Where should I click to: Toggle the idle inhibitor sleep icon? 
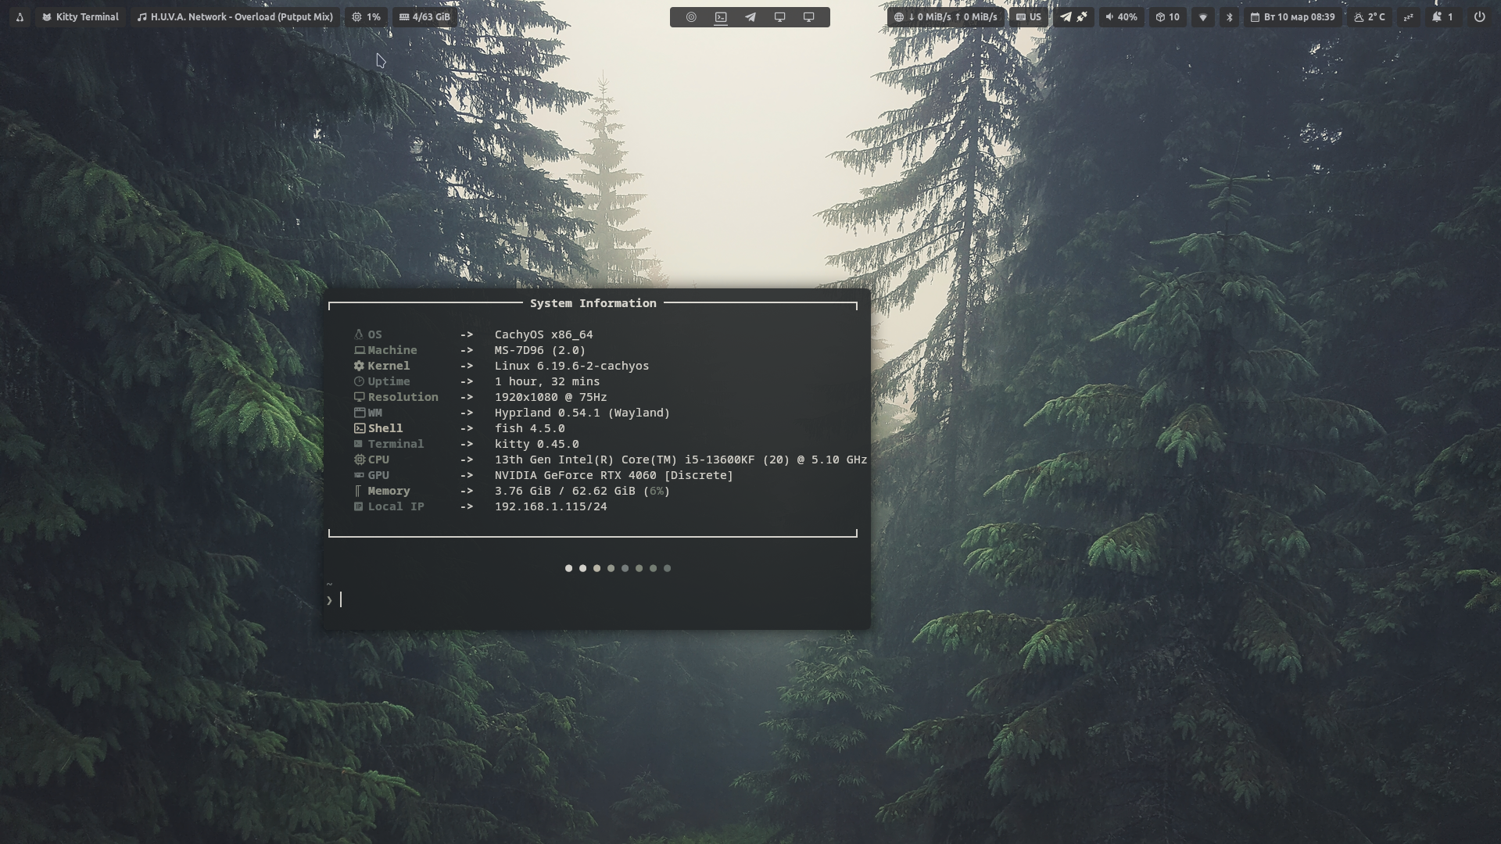coord(1408,16)
